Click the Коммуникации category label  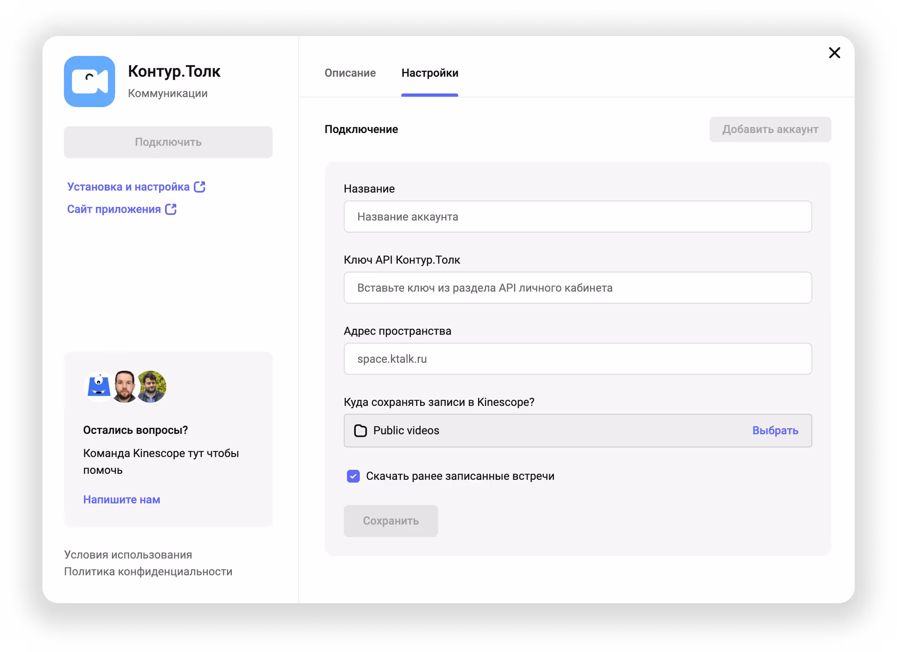pyautogui.click(x=167, y=93)
